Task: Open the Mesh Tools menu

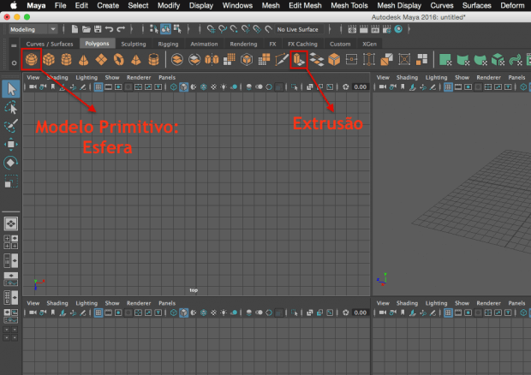Action: click(x=349, y=5)
